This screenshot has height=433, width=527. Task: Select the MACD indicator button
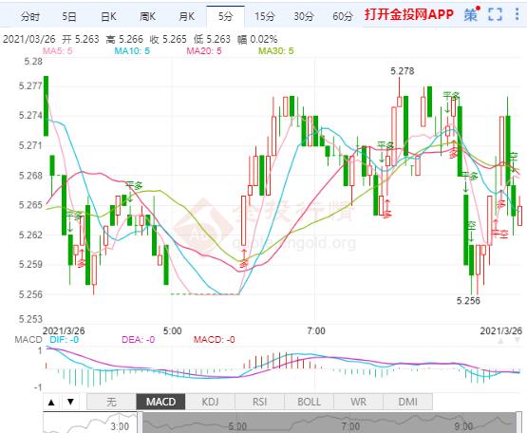[x=160, y=402]
